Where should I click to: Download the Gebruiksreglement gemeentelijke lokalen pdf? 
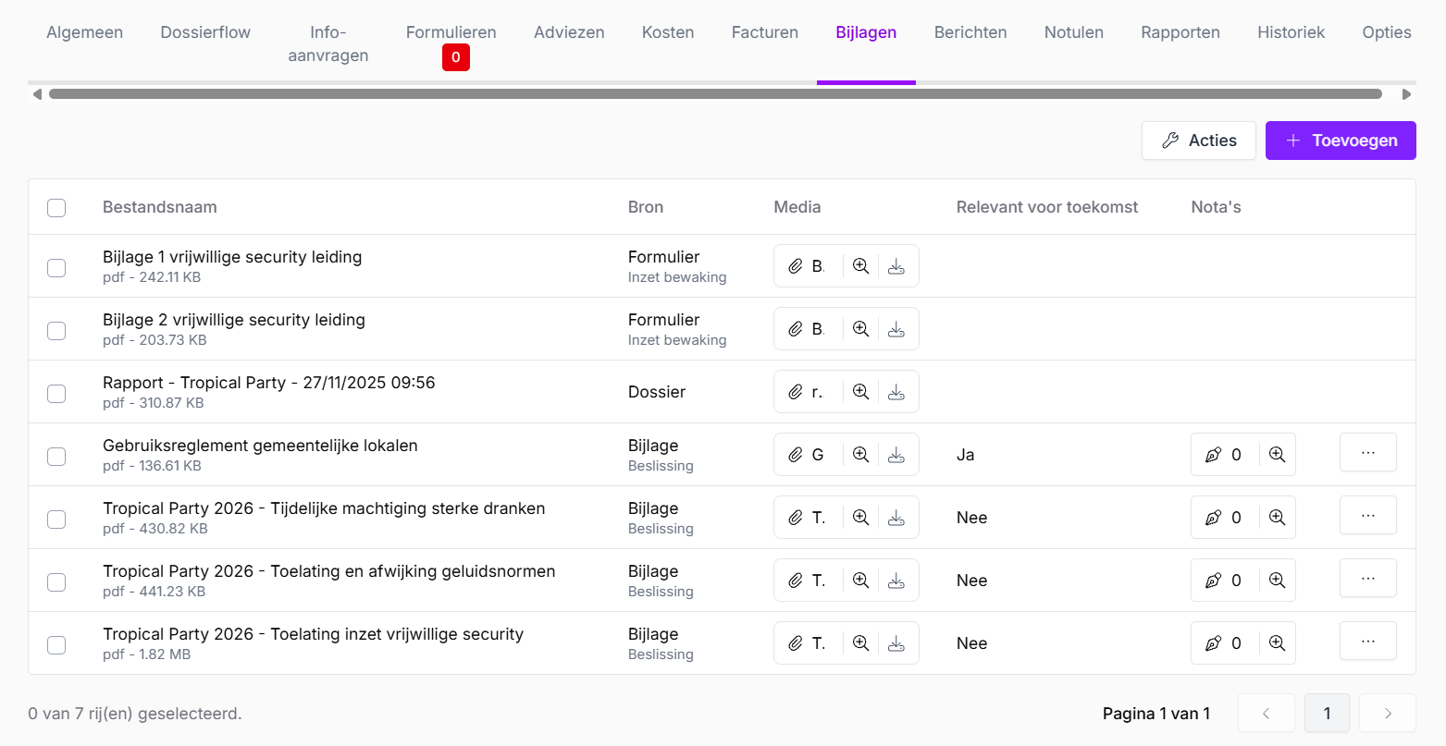pos(896,455)
